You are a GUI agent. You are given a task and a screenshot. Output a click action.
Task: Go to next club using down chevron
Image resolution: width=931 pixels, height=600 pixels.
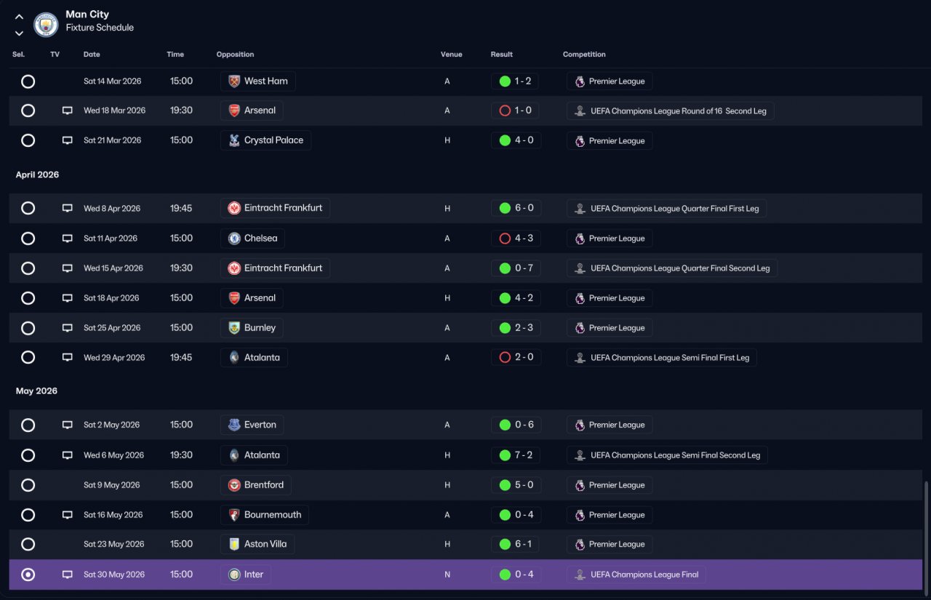pyautogui.click(x=19, y=33)
